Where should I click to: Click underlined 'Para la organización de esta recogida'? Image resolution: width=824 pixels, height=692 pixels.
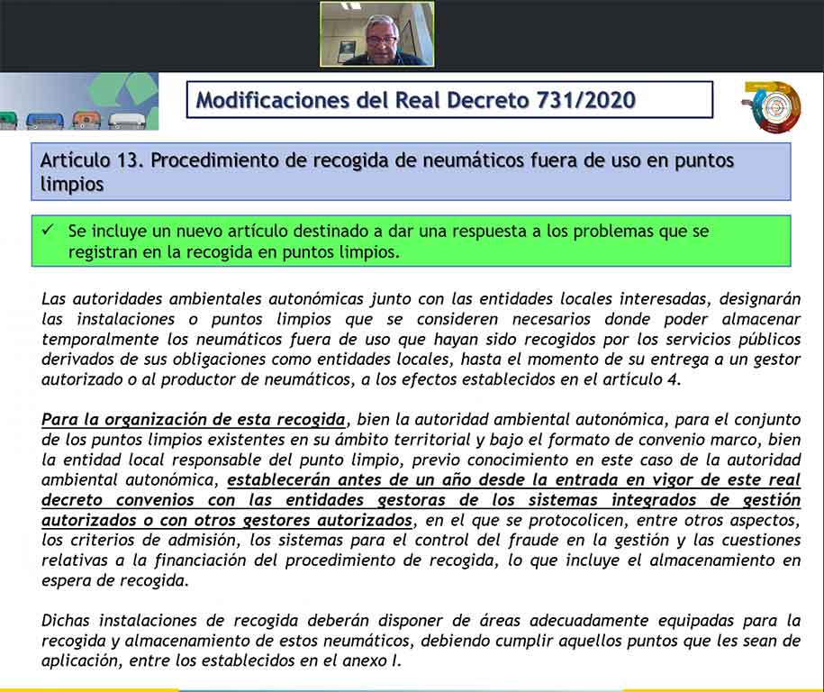(194, 420)
